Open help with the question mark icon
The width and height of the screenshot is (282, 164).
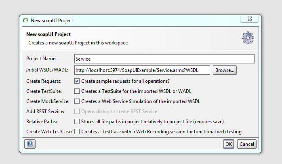29,144
